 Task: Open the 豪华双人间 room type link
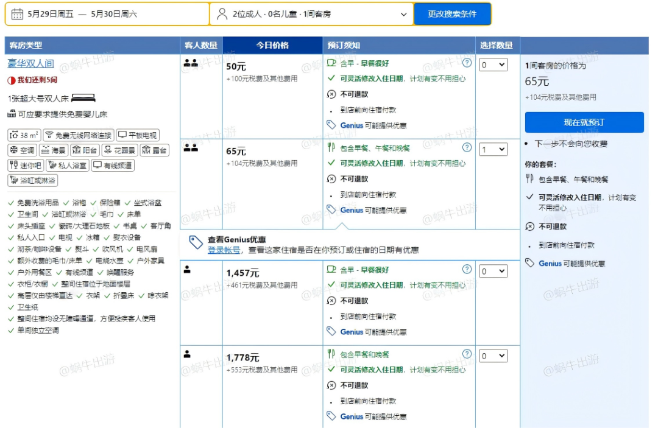pyautogui.click(x=30, y=63)
